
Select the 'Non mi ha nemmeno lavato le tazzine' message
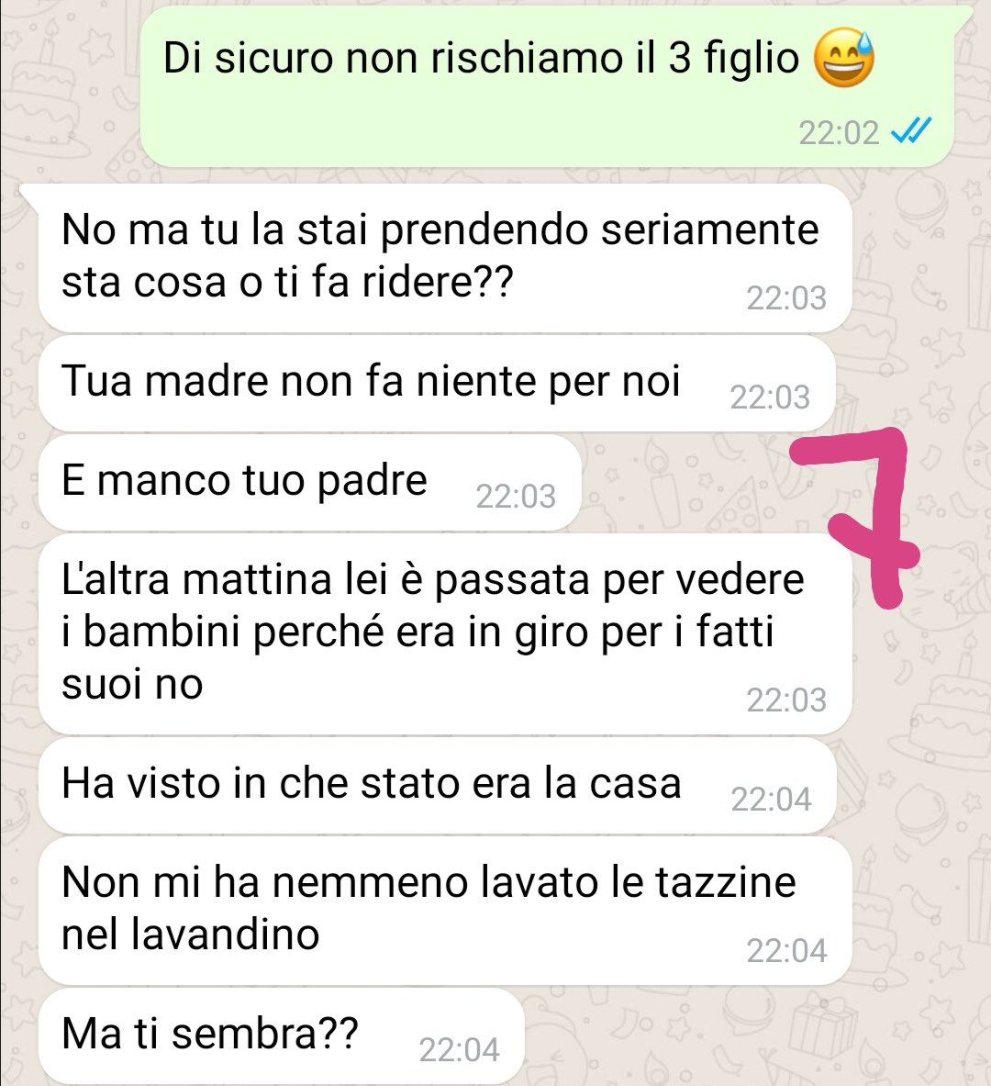pos(445,911)
